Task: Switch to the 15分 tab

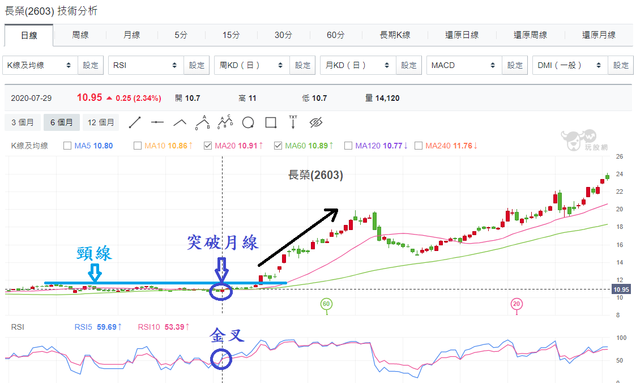Action: point(231,35)
